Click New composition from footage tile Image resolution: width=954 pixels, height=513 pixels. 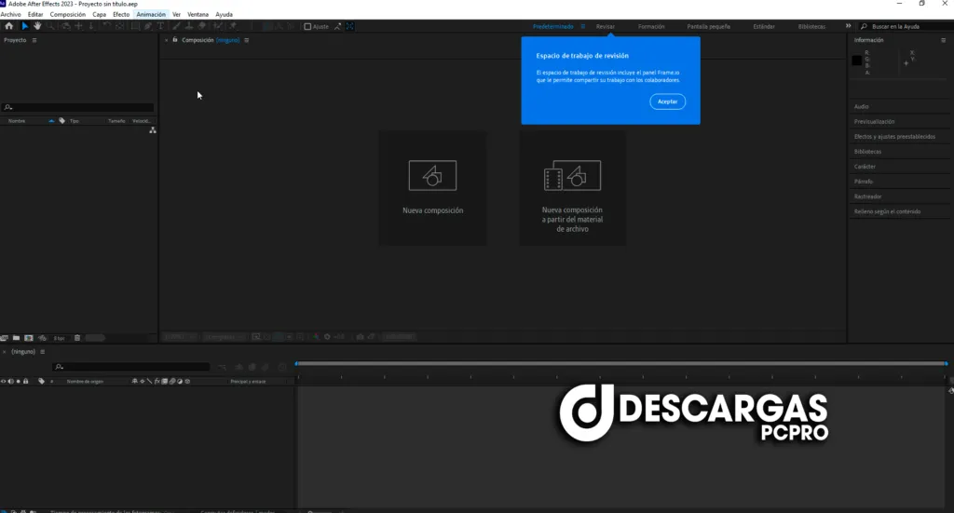pyautogui.click(x=572, y=187)
